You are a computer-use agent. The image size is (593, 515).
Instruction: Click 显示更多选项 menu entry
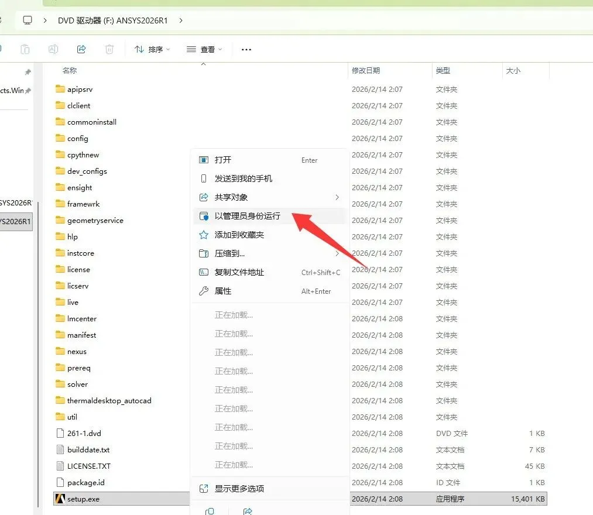pyautogui.click(x=270, y=489)
